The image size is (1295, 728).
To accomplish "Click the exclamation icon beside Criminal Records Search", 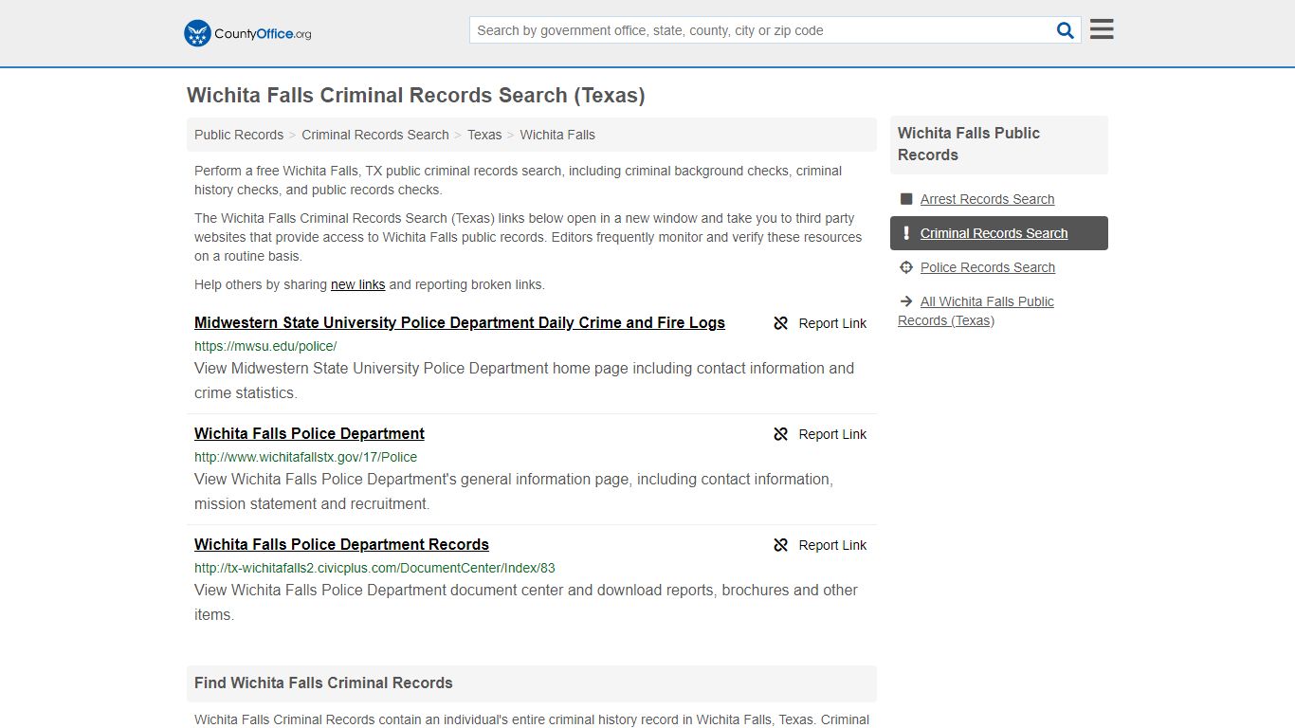I will (x=906, y=233).
